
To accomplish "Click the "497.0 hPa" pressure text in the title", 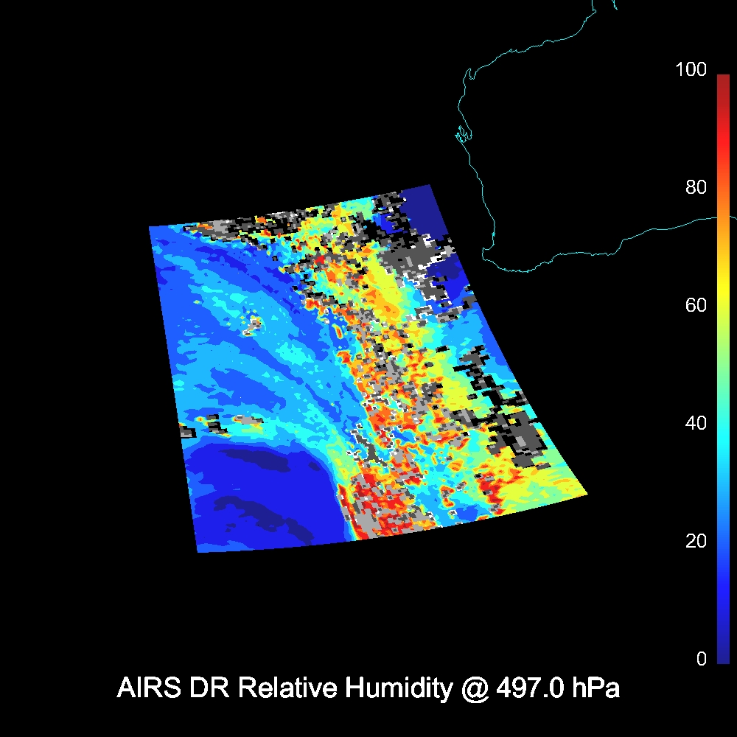I will coord(558,688).
